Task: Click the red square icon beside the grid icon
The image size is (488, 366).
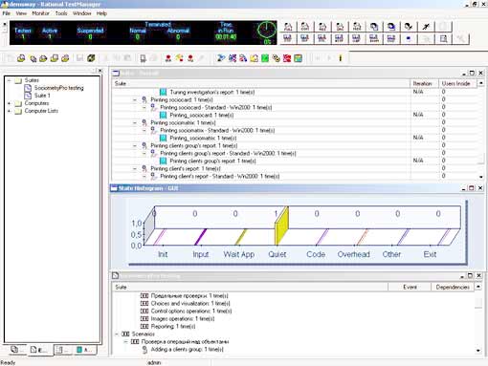Action: tap(287, 58)
